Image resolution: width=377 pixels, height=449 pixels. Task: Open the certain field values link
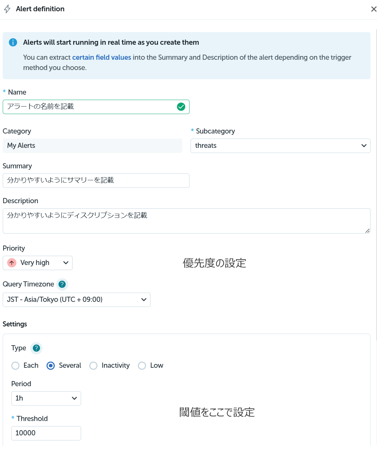(x=102, y=57)
